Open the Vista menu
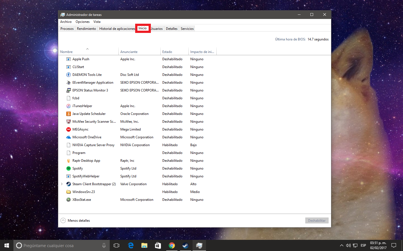The height and width of the screenshot is (251, 403). point(97,22)
